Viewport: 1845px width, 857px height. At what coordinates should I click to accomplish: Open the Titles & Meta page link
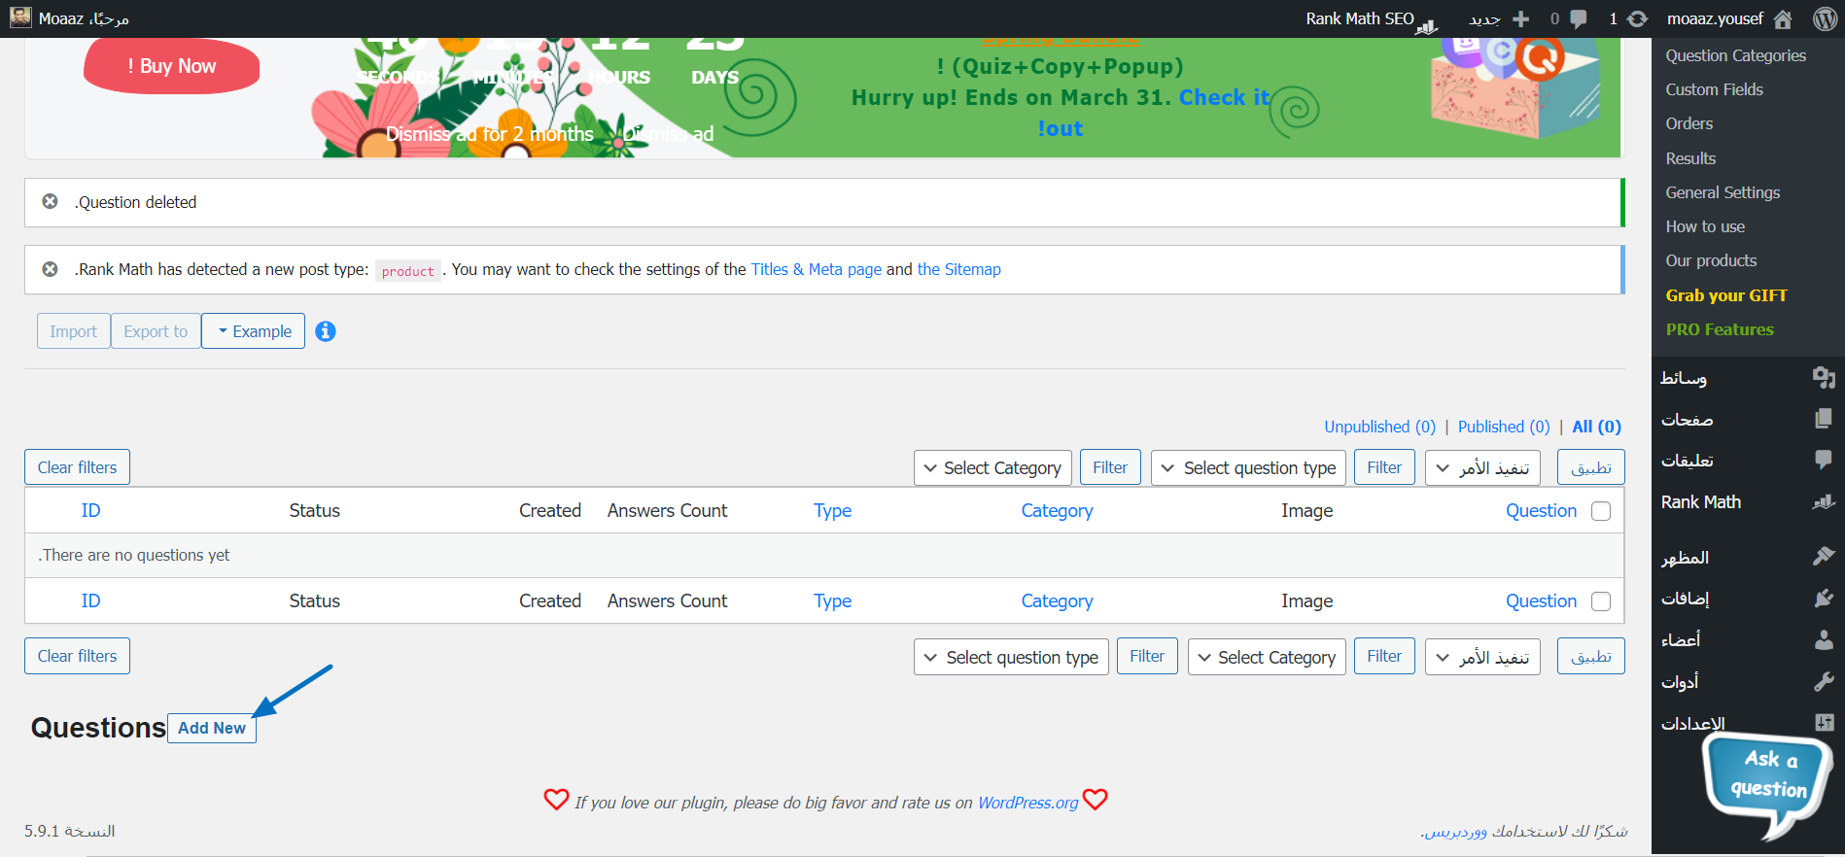[x=817, y=269]
